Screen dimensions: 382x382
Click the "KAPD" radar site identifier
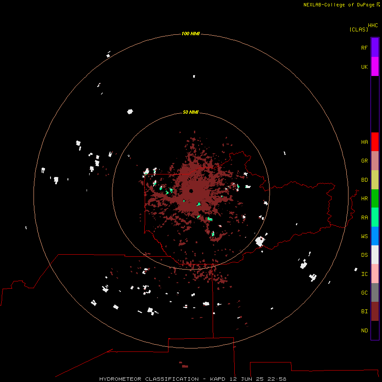[218, 379]
